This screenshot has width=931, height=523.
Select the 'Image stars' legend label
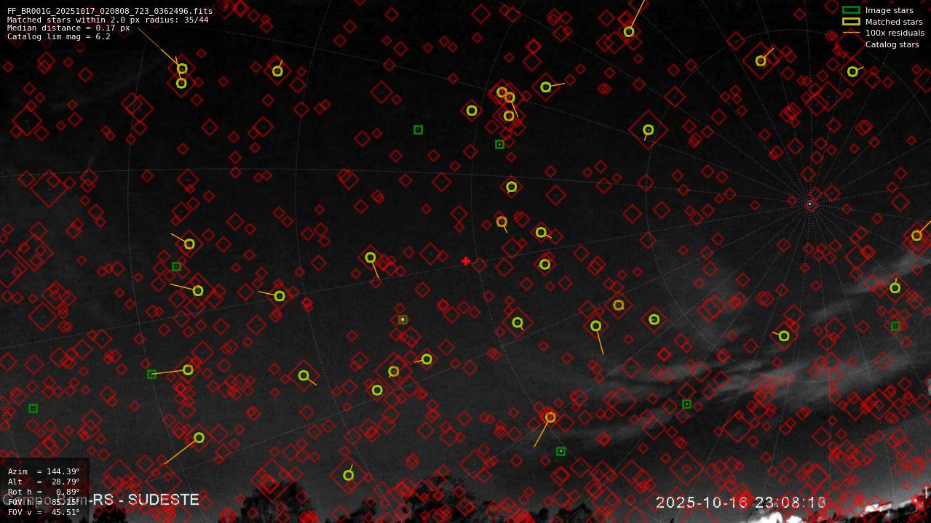coord(889,10)
